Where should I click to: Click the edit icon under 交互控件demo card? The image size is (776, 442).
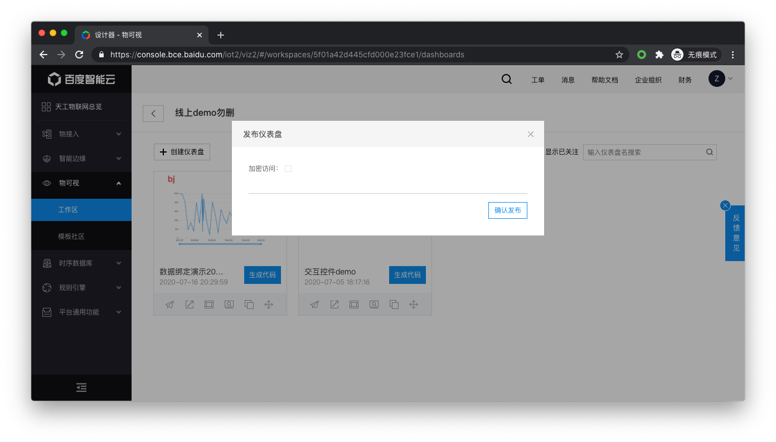tap(334, 305)
